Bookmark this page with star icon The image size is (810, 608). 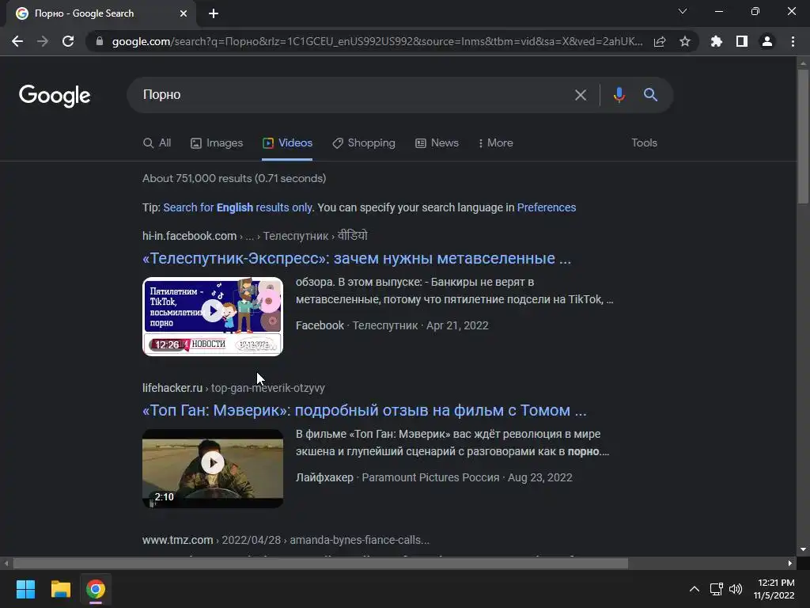tap(685, 41)
